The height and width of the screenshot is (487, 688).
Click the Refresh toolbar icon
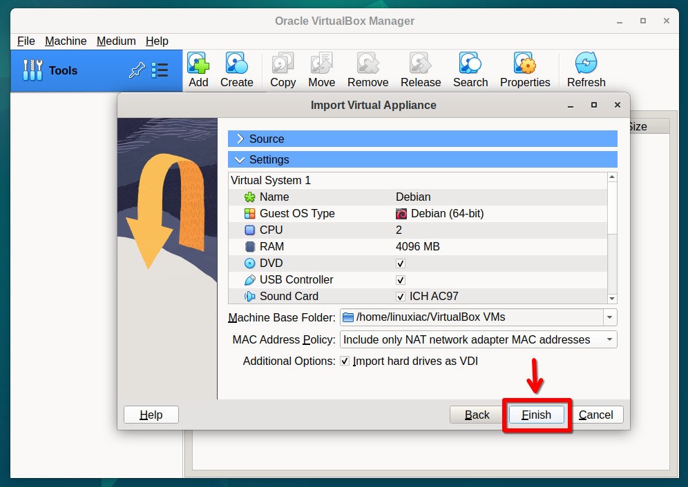pos(586,63)
